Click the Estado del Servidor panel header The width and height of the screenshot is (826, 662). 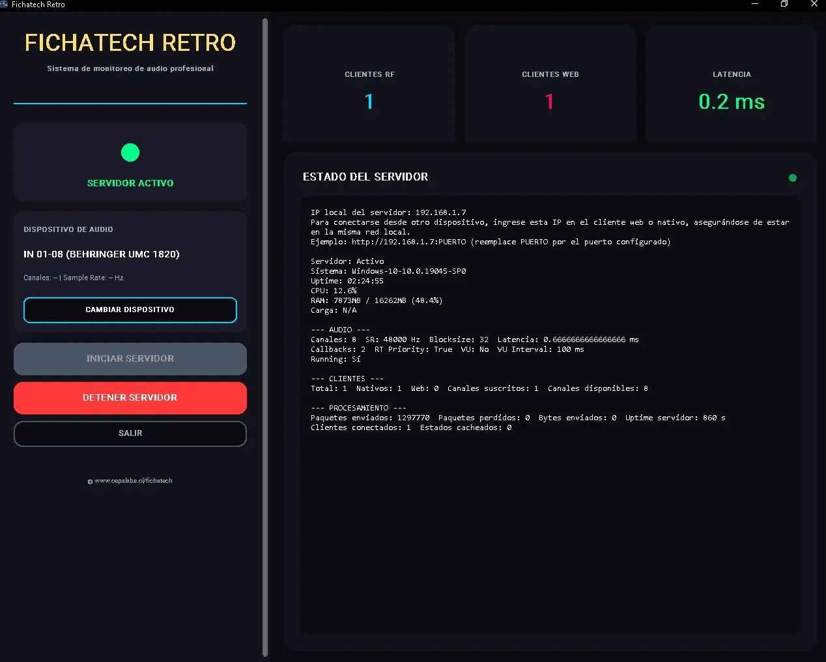(x=365, y=177)
